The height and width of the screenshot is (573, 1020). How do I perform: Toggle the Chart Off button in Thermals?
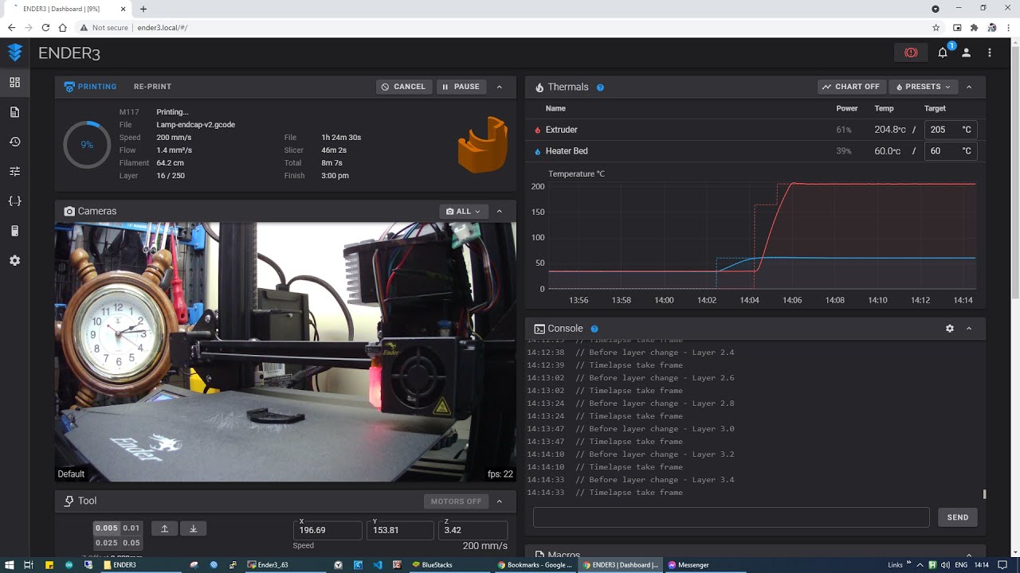[x=851, y=87]
